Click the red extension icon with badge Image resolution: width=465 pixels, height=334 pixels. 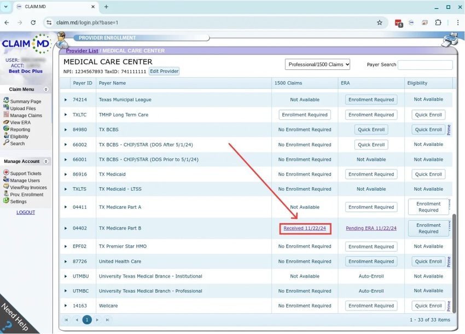[x=399, y=23]
